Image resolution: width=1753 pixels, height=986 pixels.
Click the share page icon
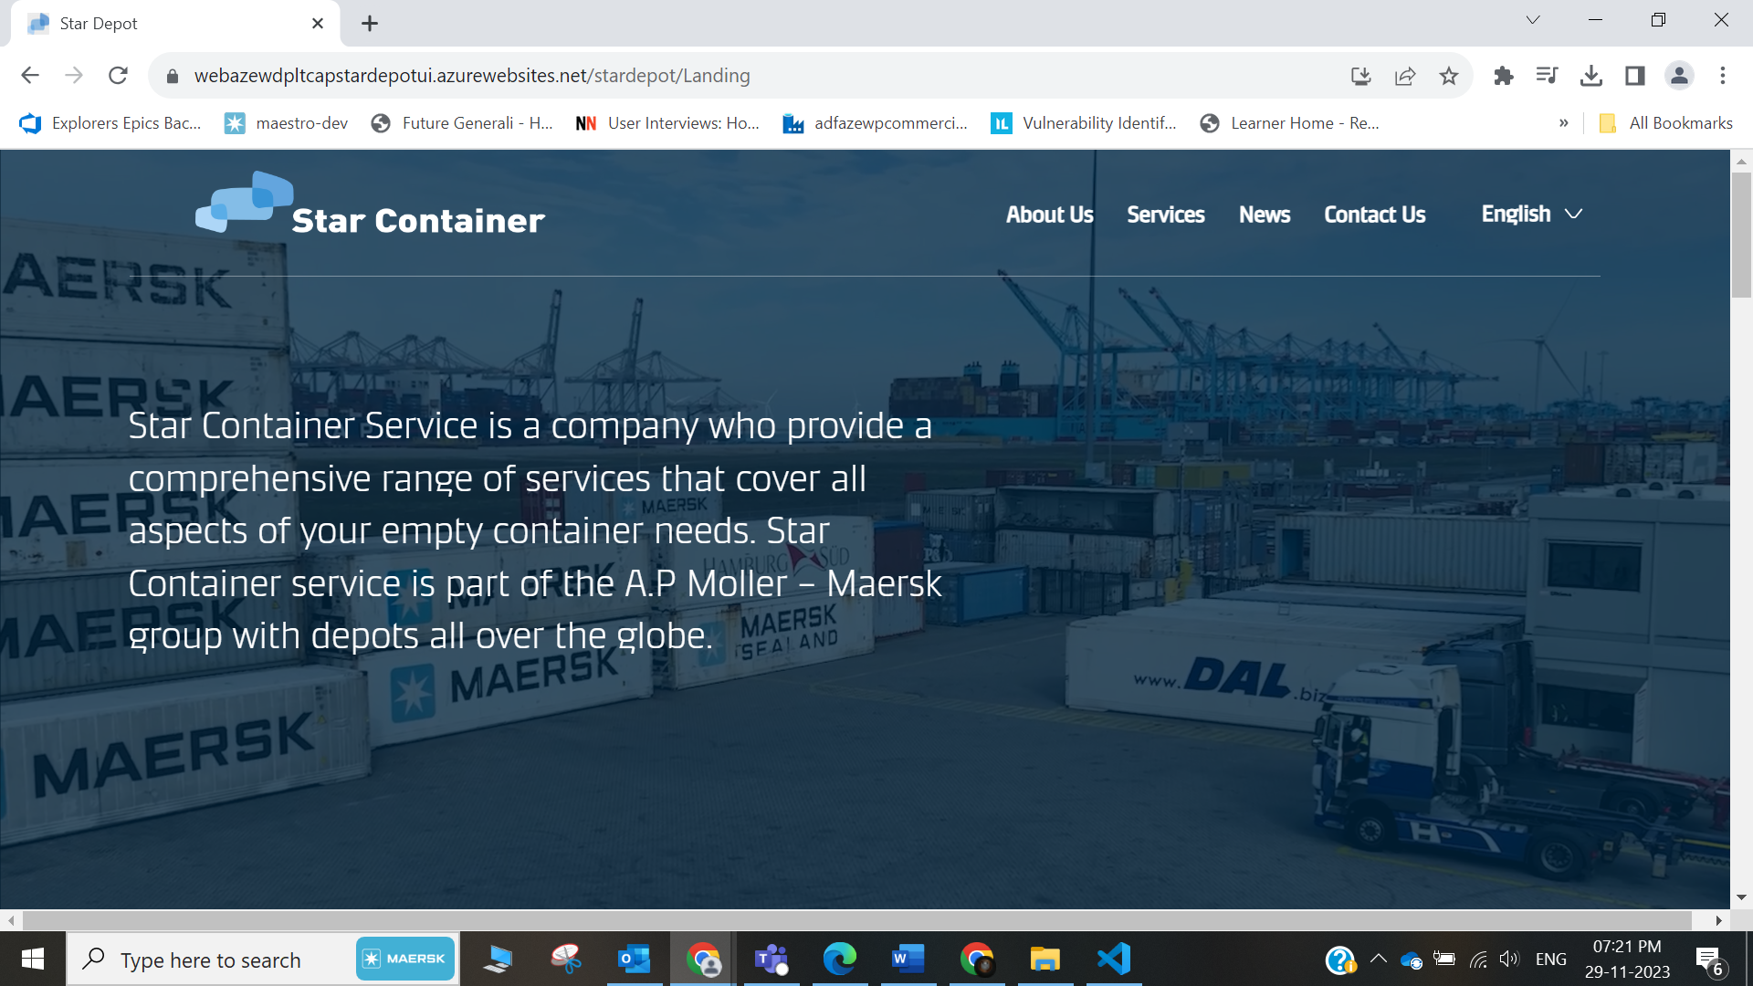click(x=1405, y=76)
